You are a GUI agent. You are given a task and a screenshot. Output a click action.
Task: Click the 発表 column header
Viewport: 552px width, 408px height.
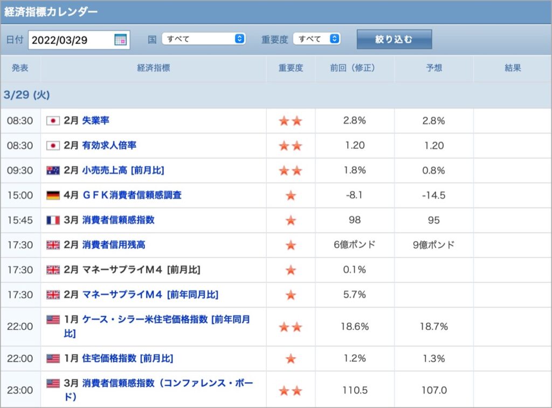point(20,67)
